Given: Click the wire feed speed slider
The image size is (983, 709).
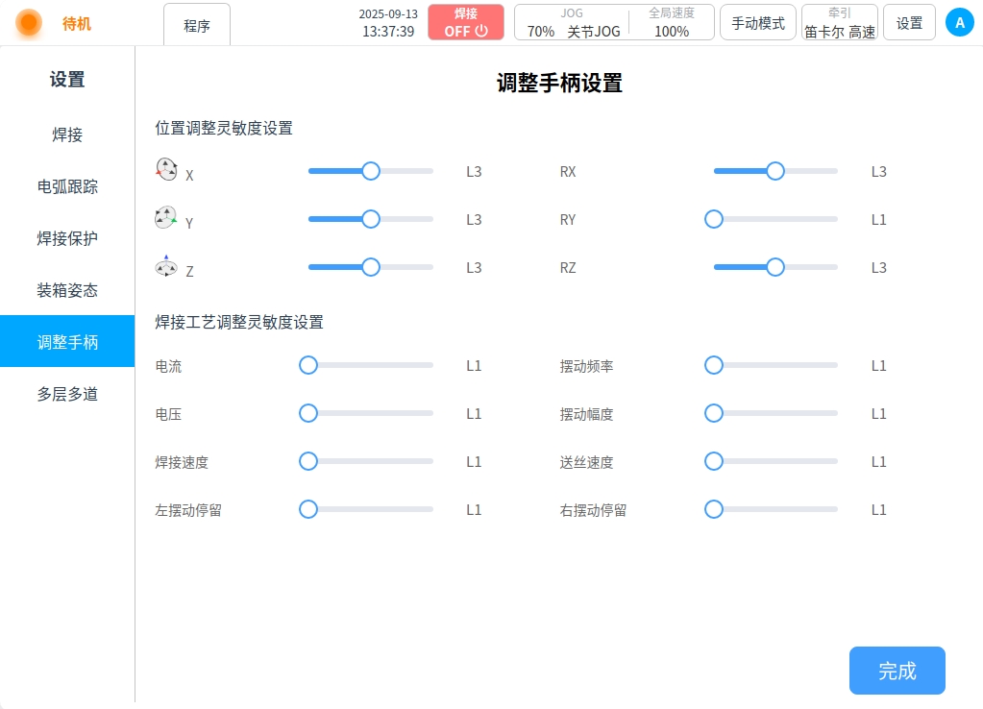Looking at the screenshot, I should 774,462.
